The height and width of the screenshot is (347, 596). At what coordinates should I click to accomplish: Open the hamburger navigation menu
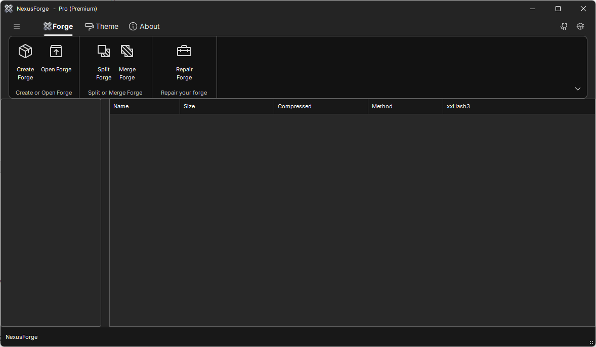pos(17,26)
